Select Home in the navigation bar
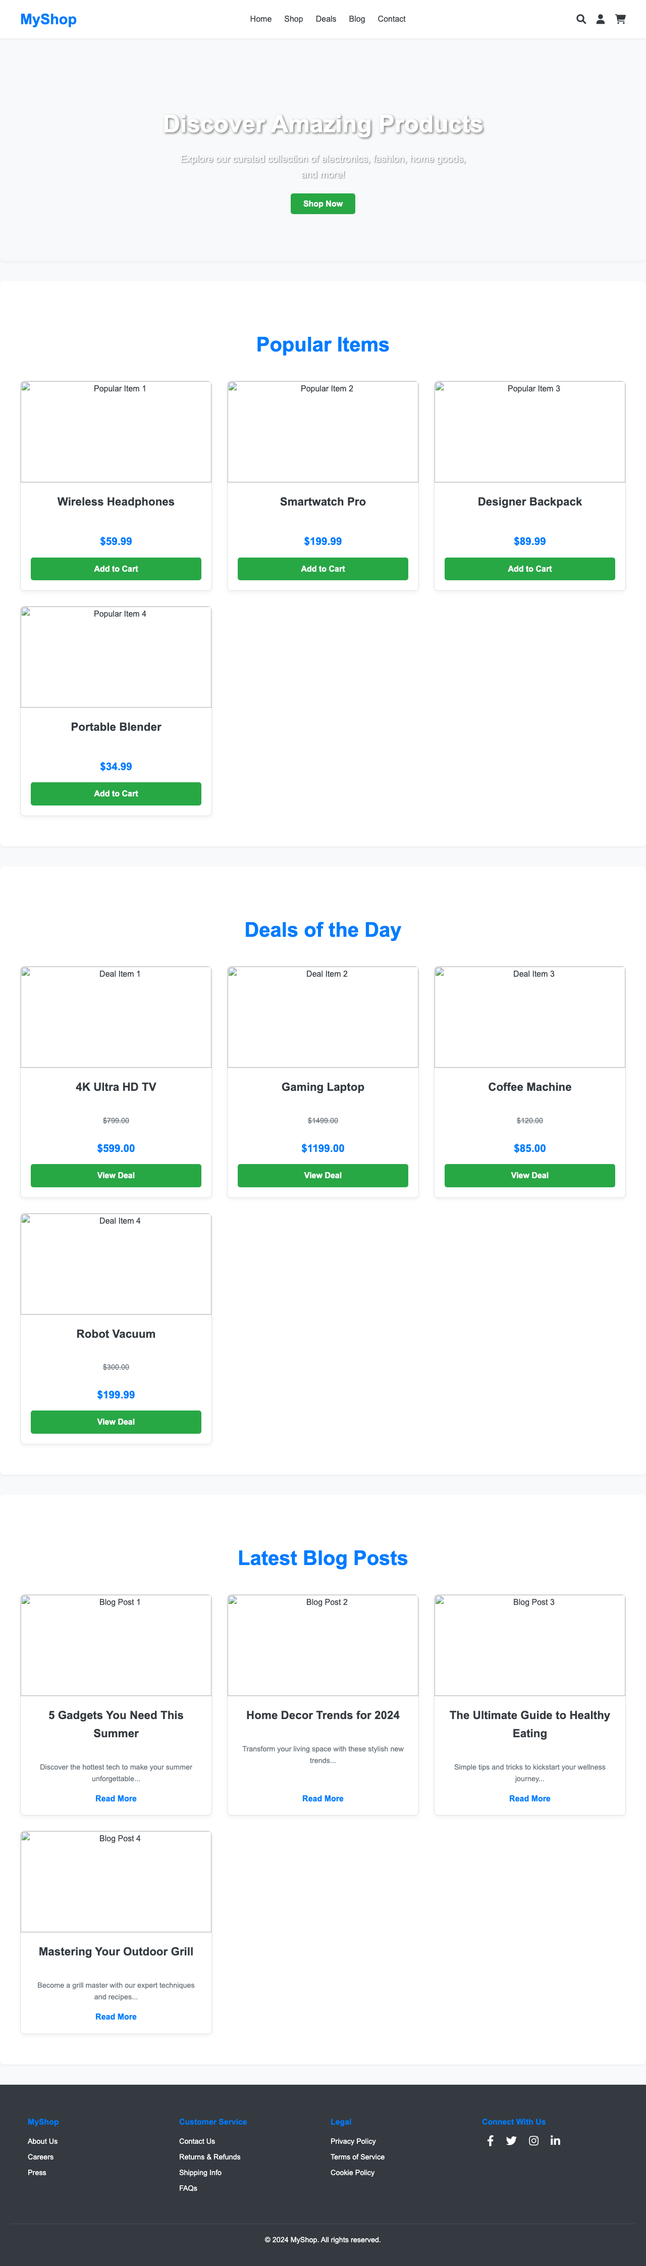Viewport: 646px width, 2266px height. pyautogui.click(x=260, y=19)
